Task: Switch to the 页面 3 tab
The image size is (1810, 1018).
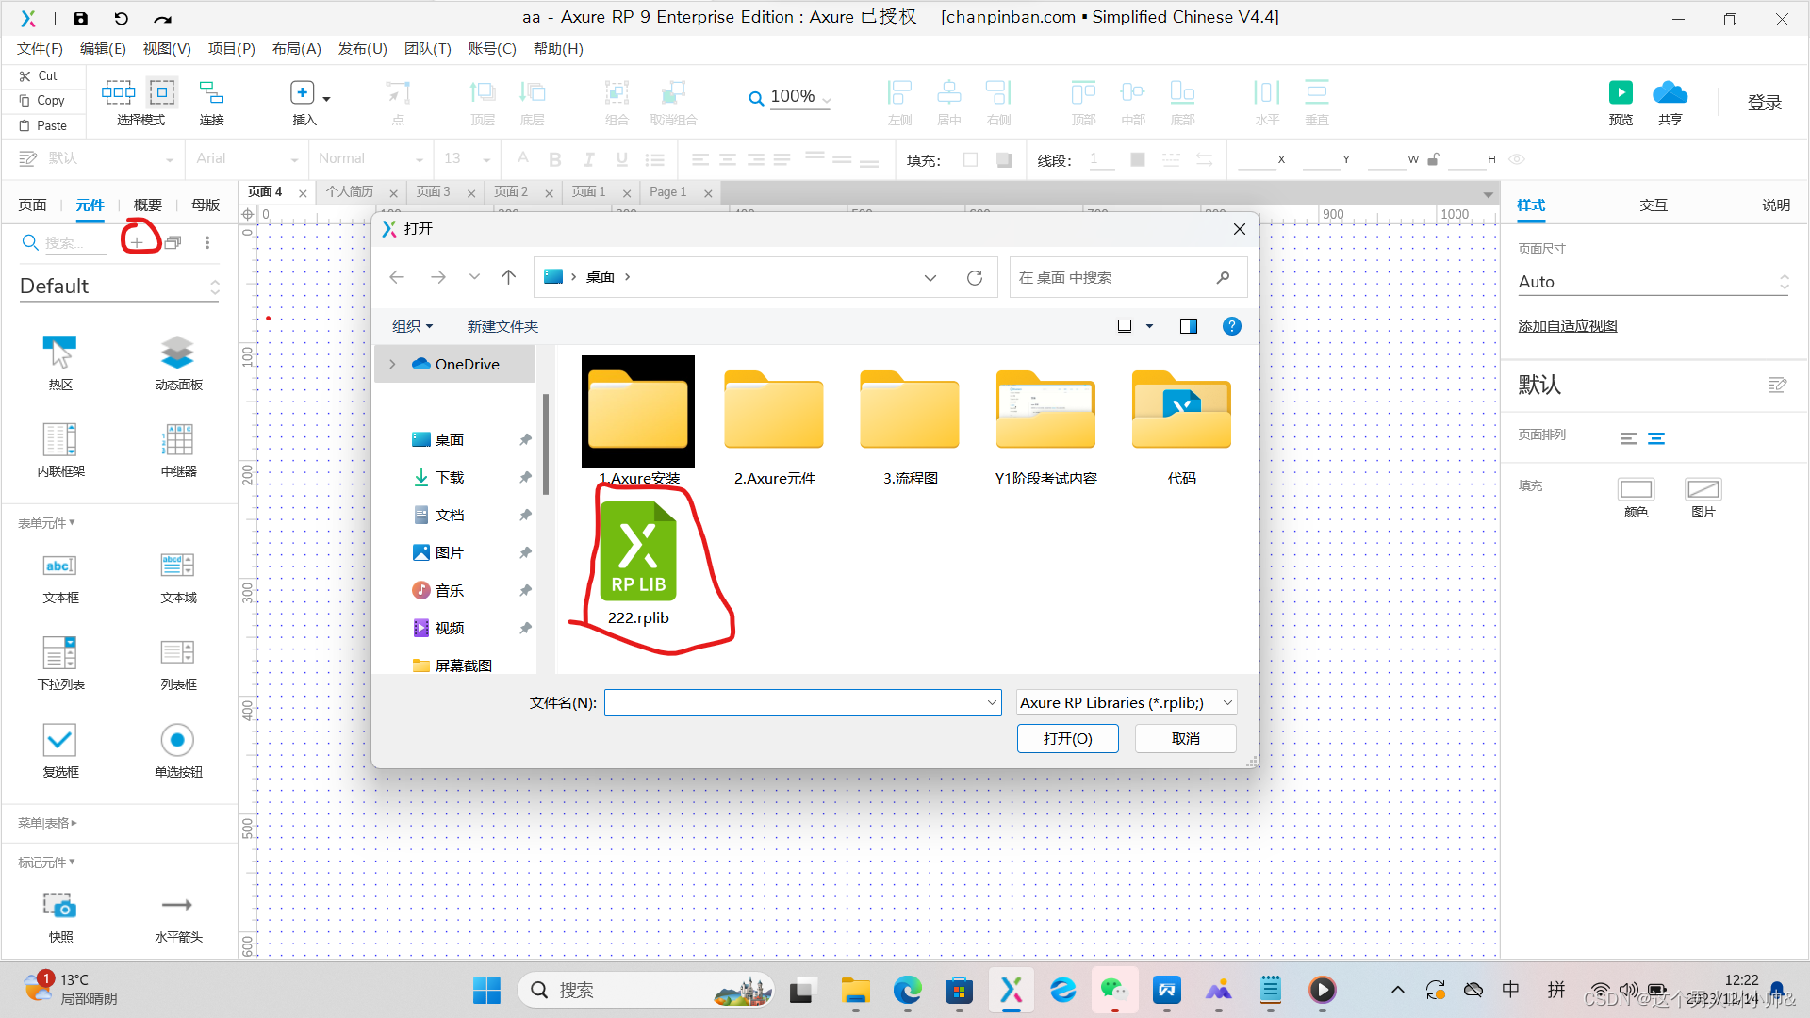Action: click(x=434, y=191)
